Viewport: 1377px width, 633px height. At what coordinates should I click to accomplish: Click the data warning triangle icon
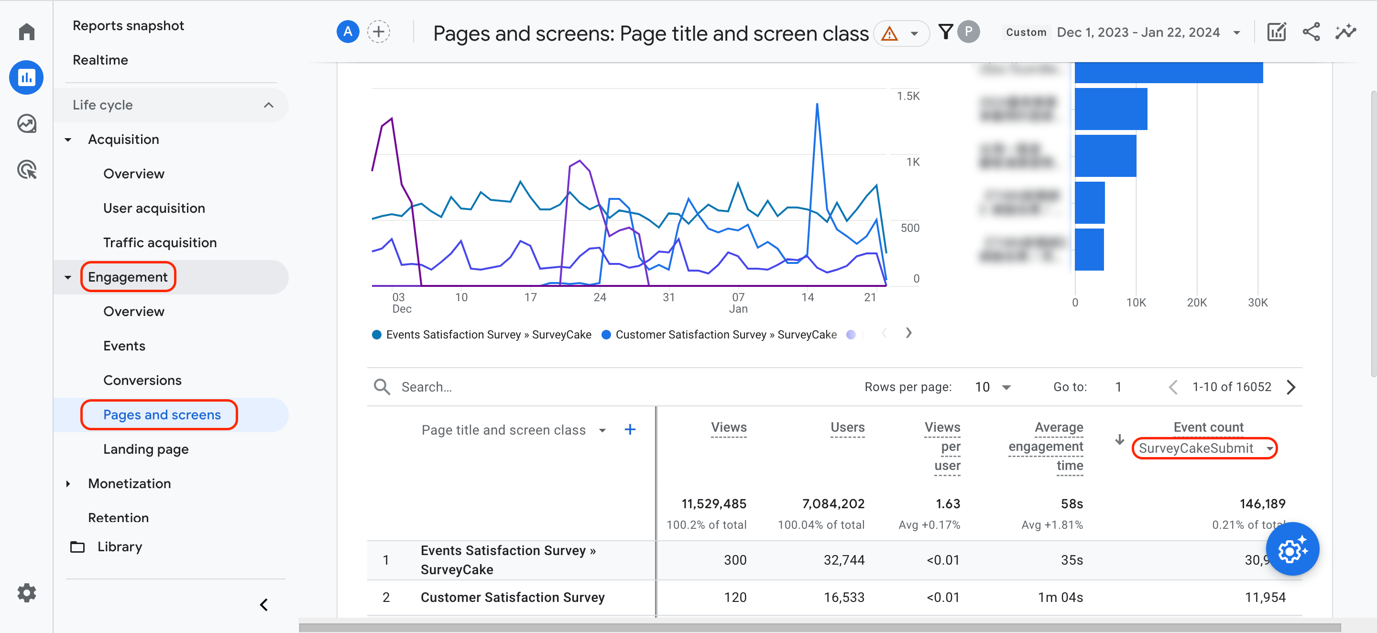pos(889,33)
